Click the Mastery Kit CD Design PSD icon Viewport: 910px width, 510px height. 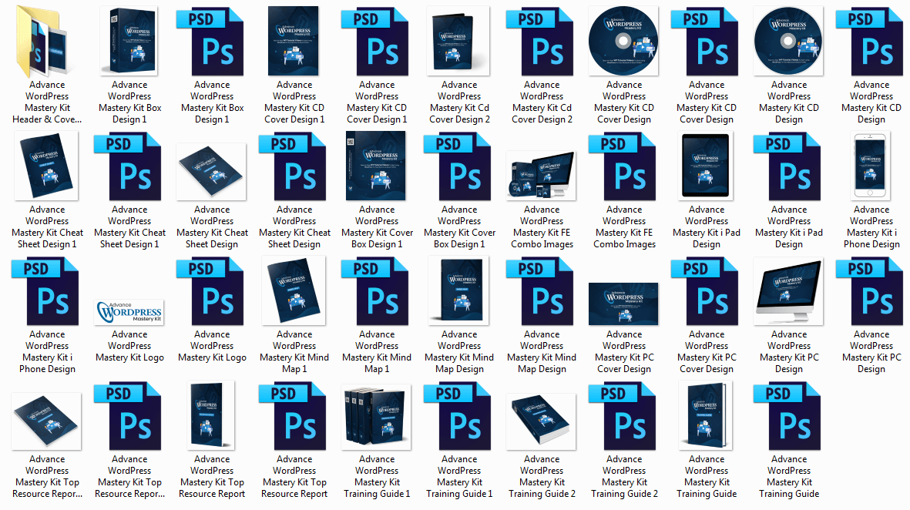869,42
